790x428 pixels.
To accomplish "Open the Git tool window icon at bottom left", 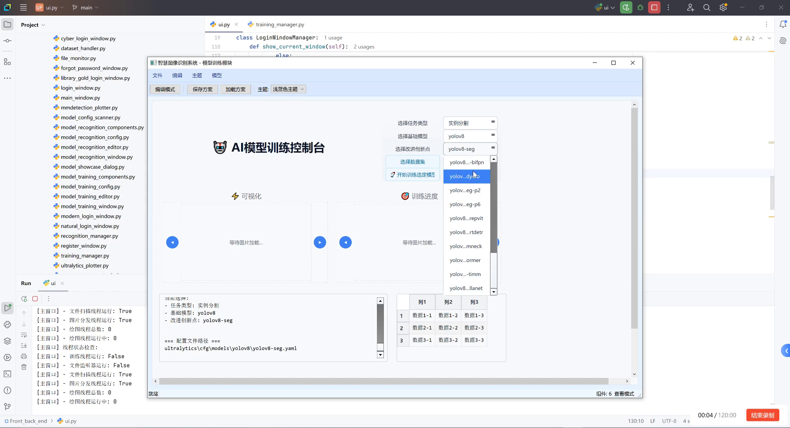I will (x=7, y=407).
